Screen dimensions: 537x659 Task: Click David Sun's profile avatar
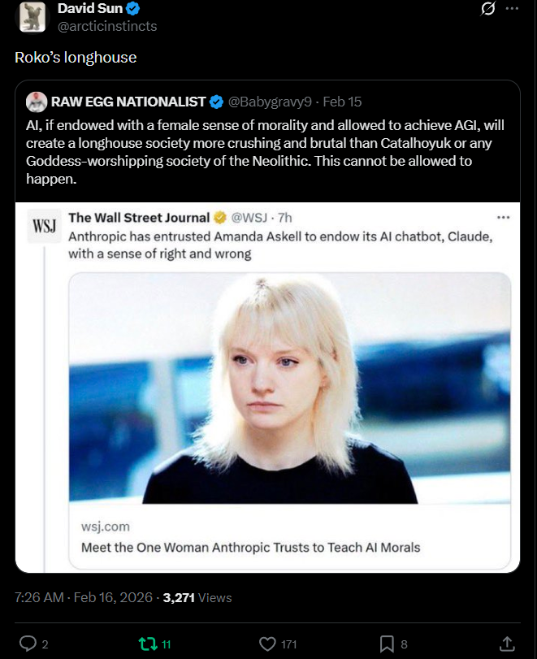pos(32,16)
